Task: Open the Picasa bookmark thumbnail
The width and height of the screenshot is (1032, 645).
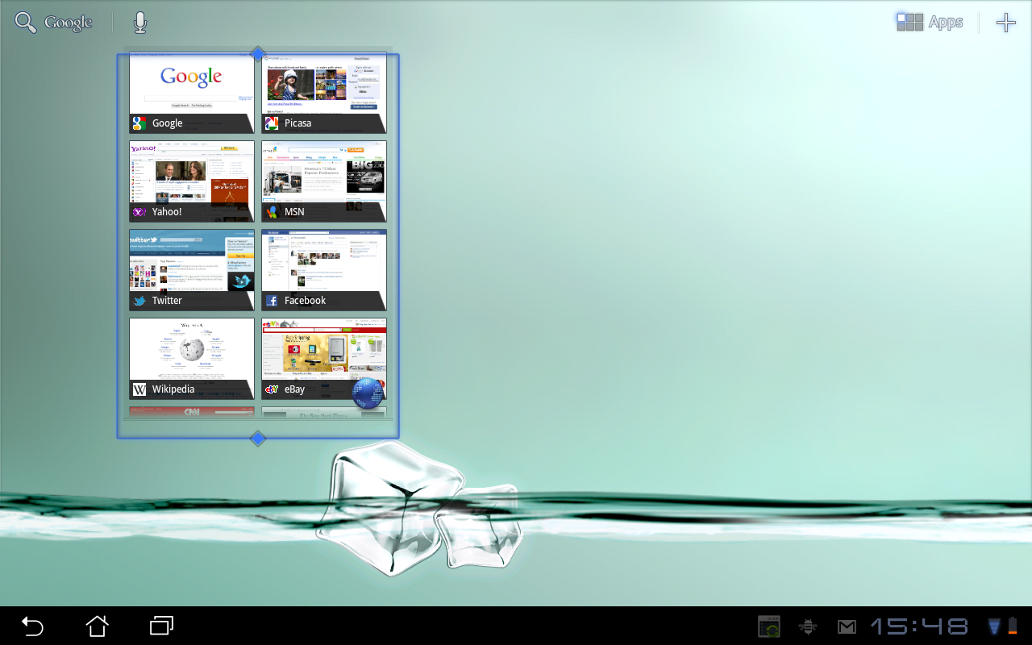Action: 324,93
